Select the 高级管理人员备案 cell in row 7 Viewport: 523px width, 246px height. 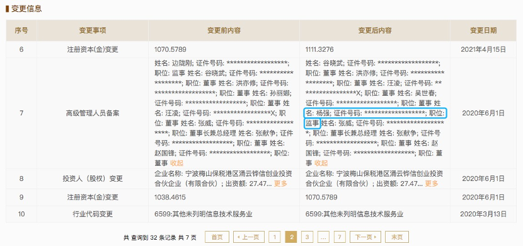[93, 113]
